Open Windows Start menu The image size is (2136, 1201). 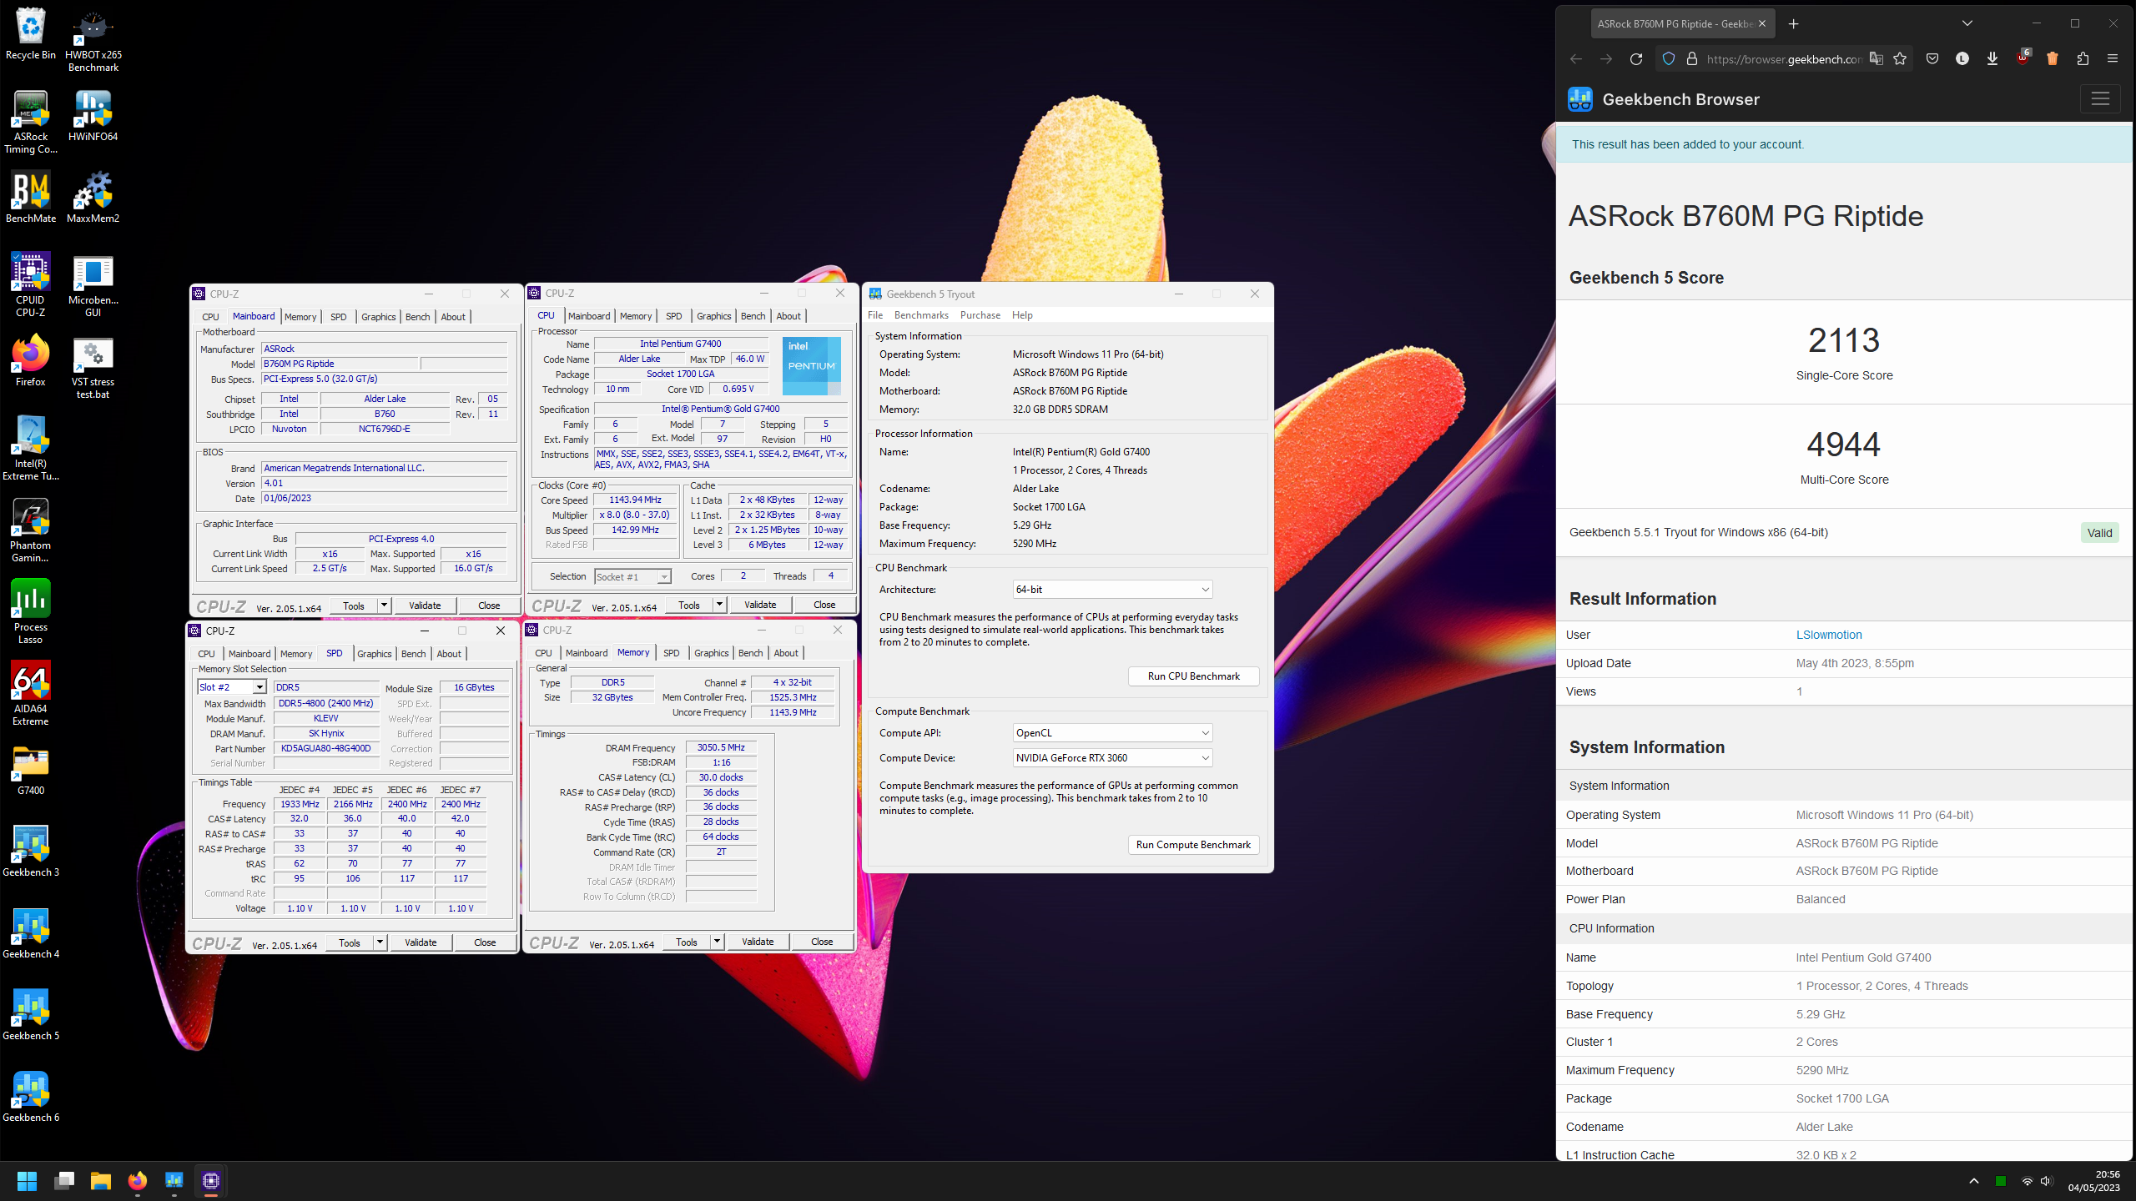tap(28, 1181)
